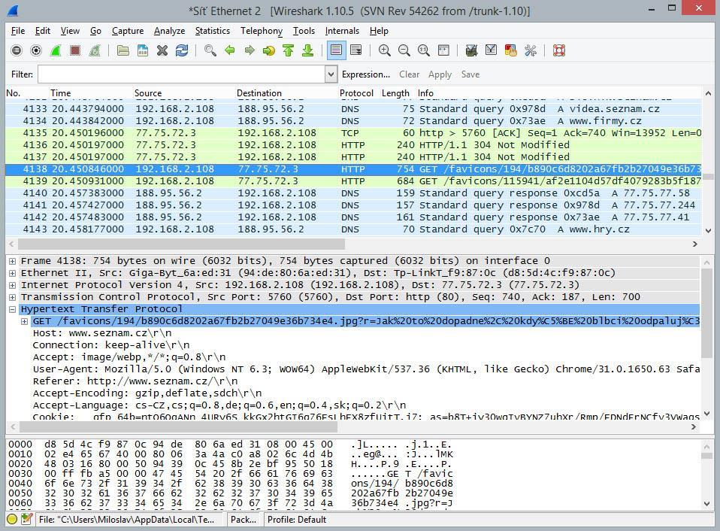
Task: Click the packet list horizontal scrollbar thumb
Action: point(181,244)
